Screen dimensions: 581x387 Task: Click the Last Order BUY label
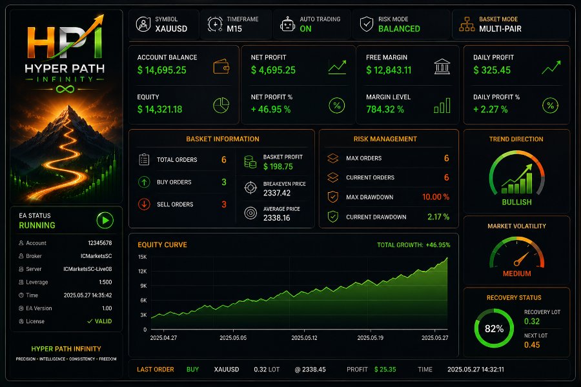click(x=192, y=369)
